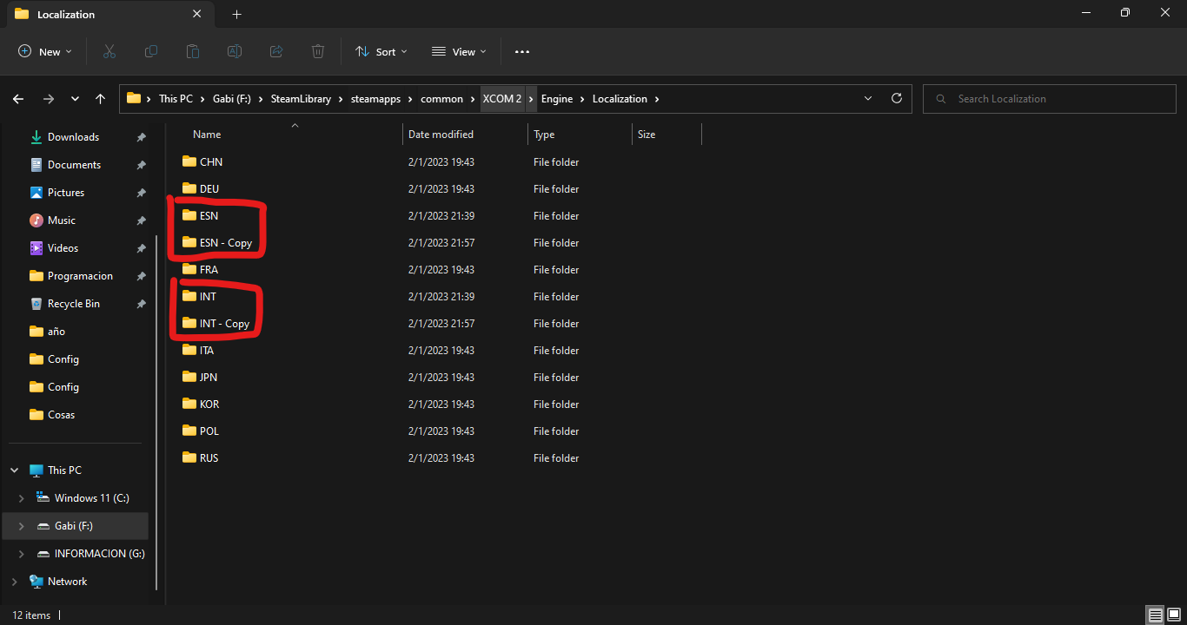Click the Cut scissors icon in toolbar
Image resolution: width=1187 pixels, height=625 pixels.
[x=109, y=52]
